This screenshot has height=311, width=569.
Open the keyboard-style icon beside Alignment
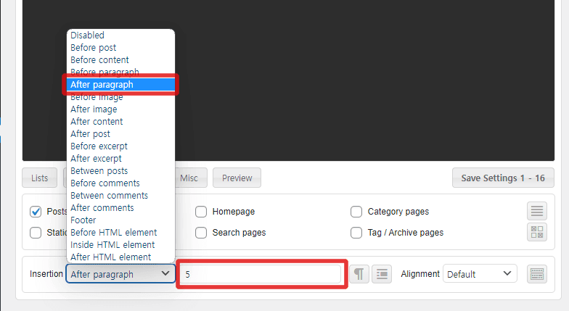point(537,274)
